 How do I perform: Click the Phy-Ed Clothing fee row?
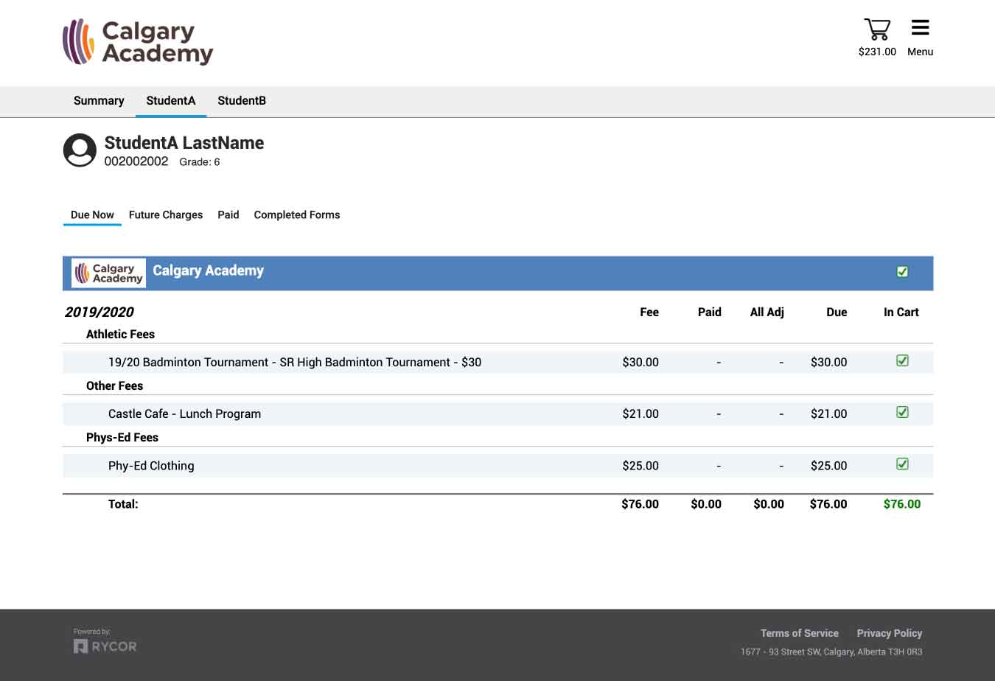coord(151,466)
